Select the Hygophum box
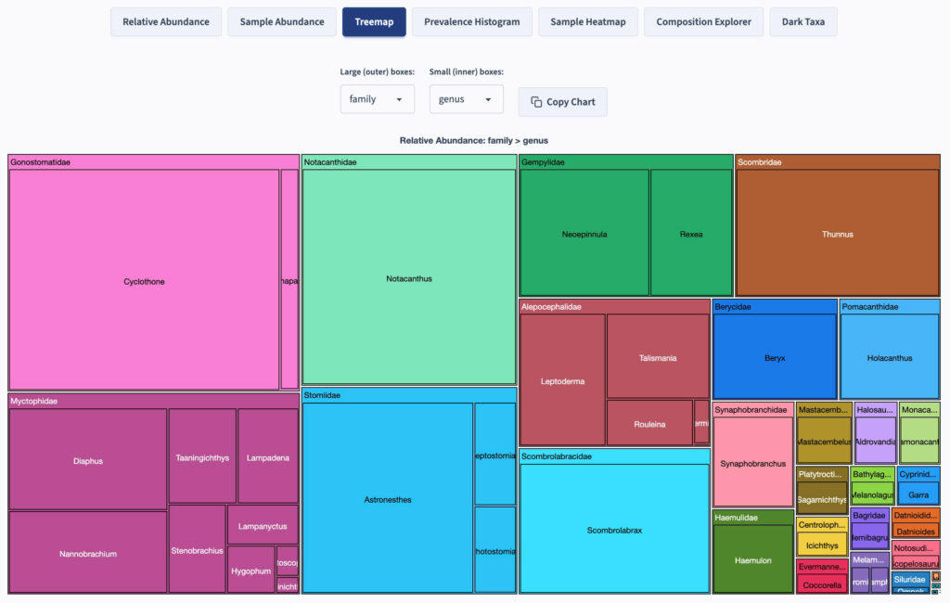The height and width of the screenshot is (603, 950). [250, 570]
